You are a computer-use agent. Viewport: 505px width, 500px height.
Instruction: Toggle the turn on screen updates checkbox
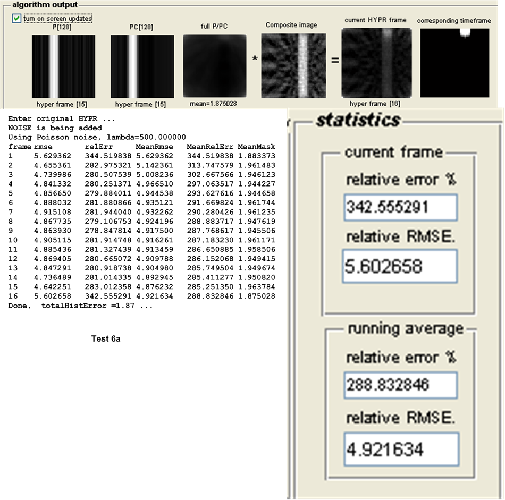[x=17, y=19]
